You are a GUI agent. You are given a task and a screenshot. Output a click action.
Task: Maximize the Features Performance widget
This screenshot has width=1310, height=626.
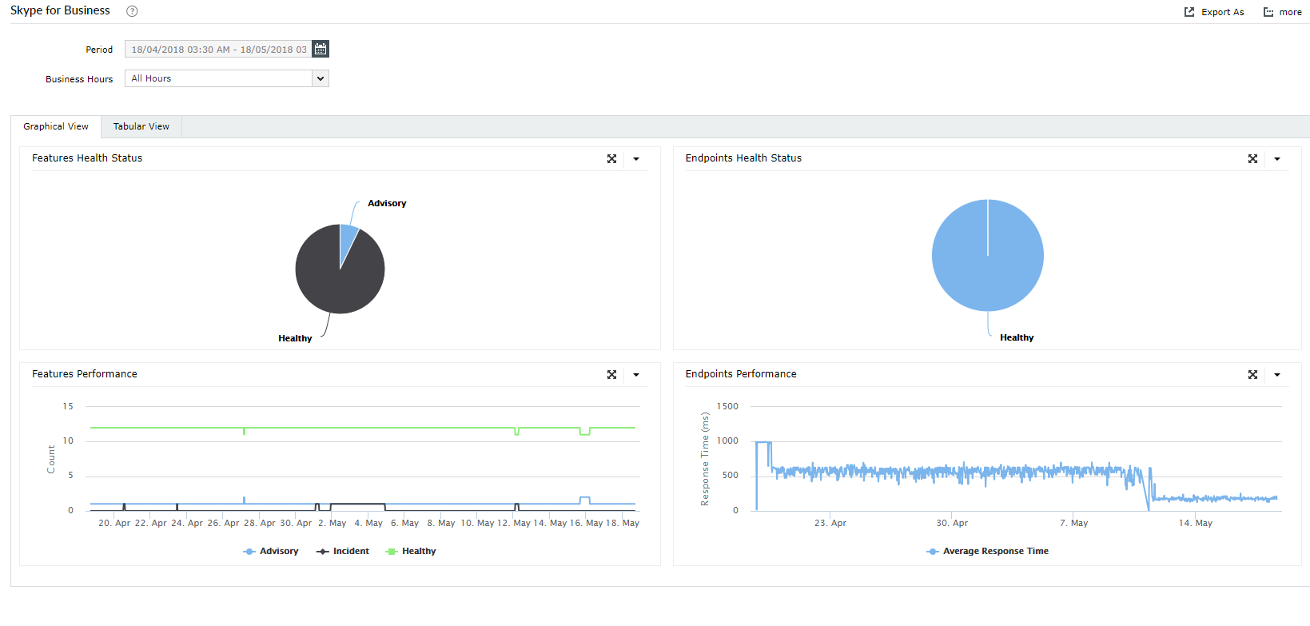612,375
